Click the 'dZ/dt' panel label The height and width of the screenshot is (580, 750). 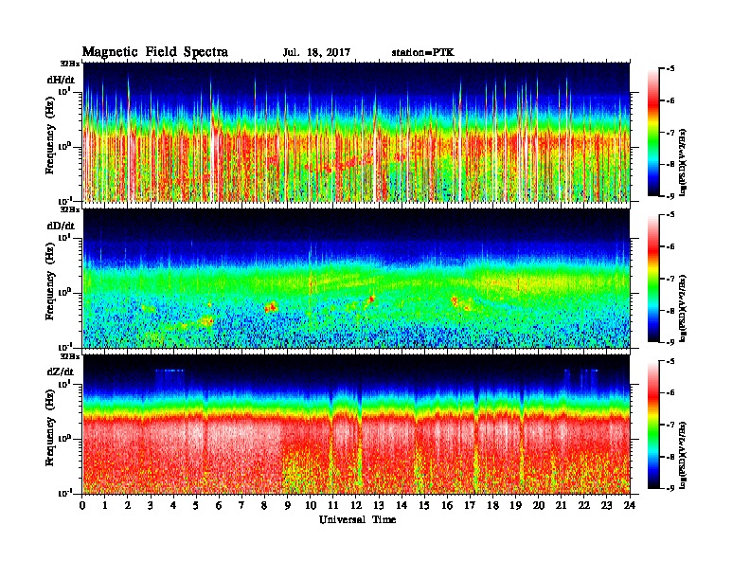[61, 372]
